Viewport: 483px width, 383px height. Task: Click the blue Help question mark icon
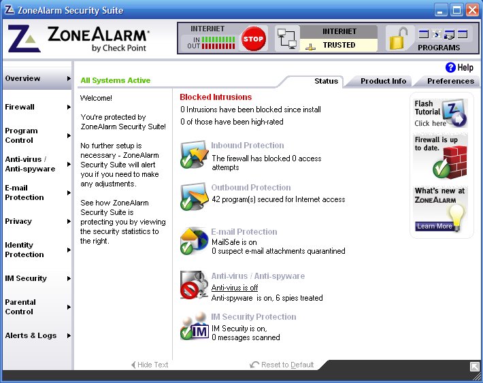450,67
